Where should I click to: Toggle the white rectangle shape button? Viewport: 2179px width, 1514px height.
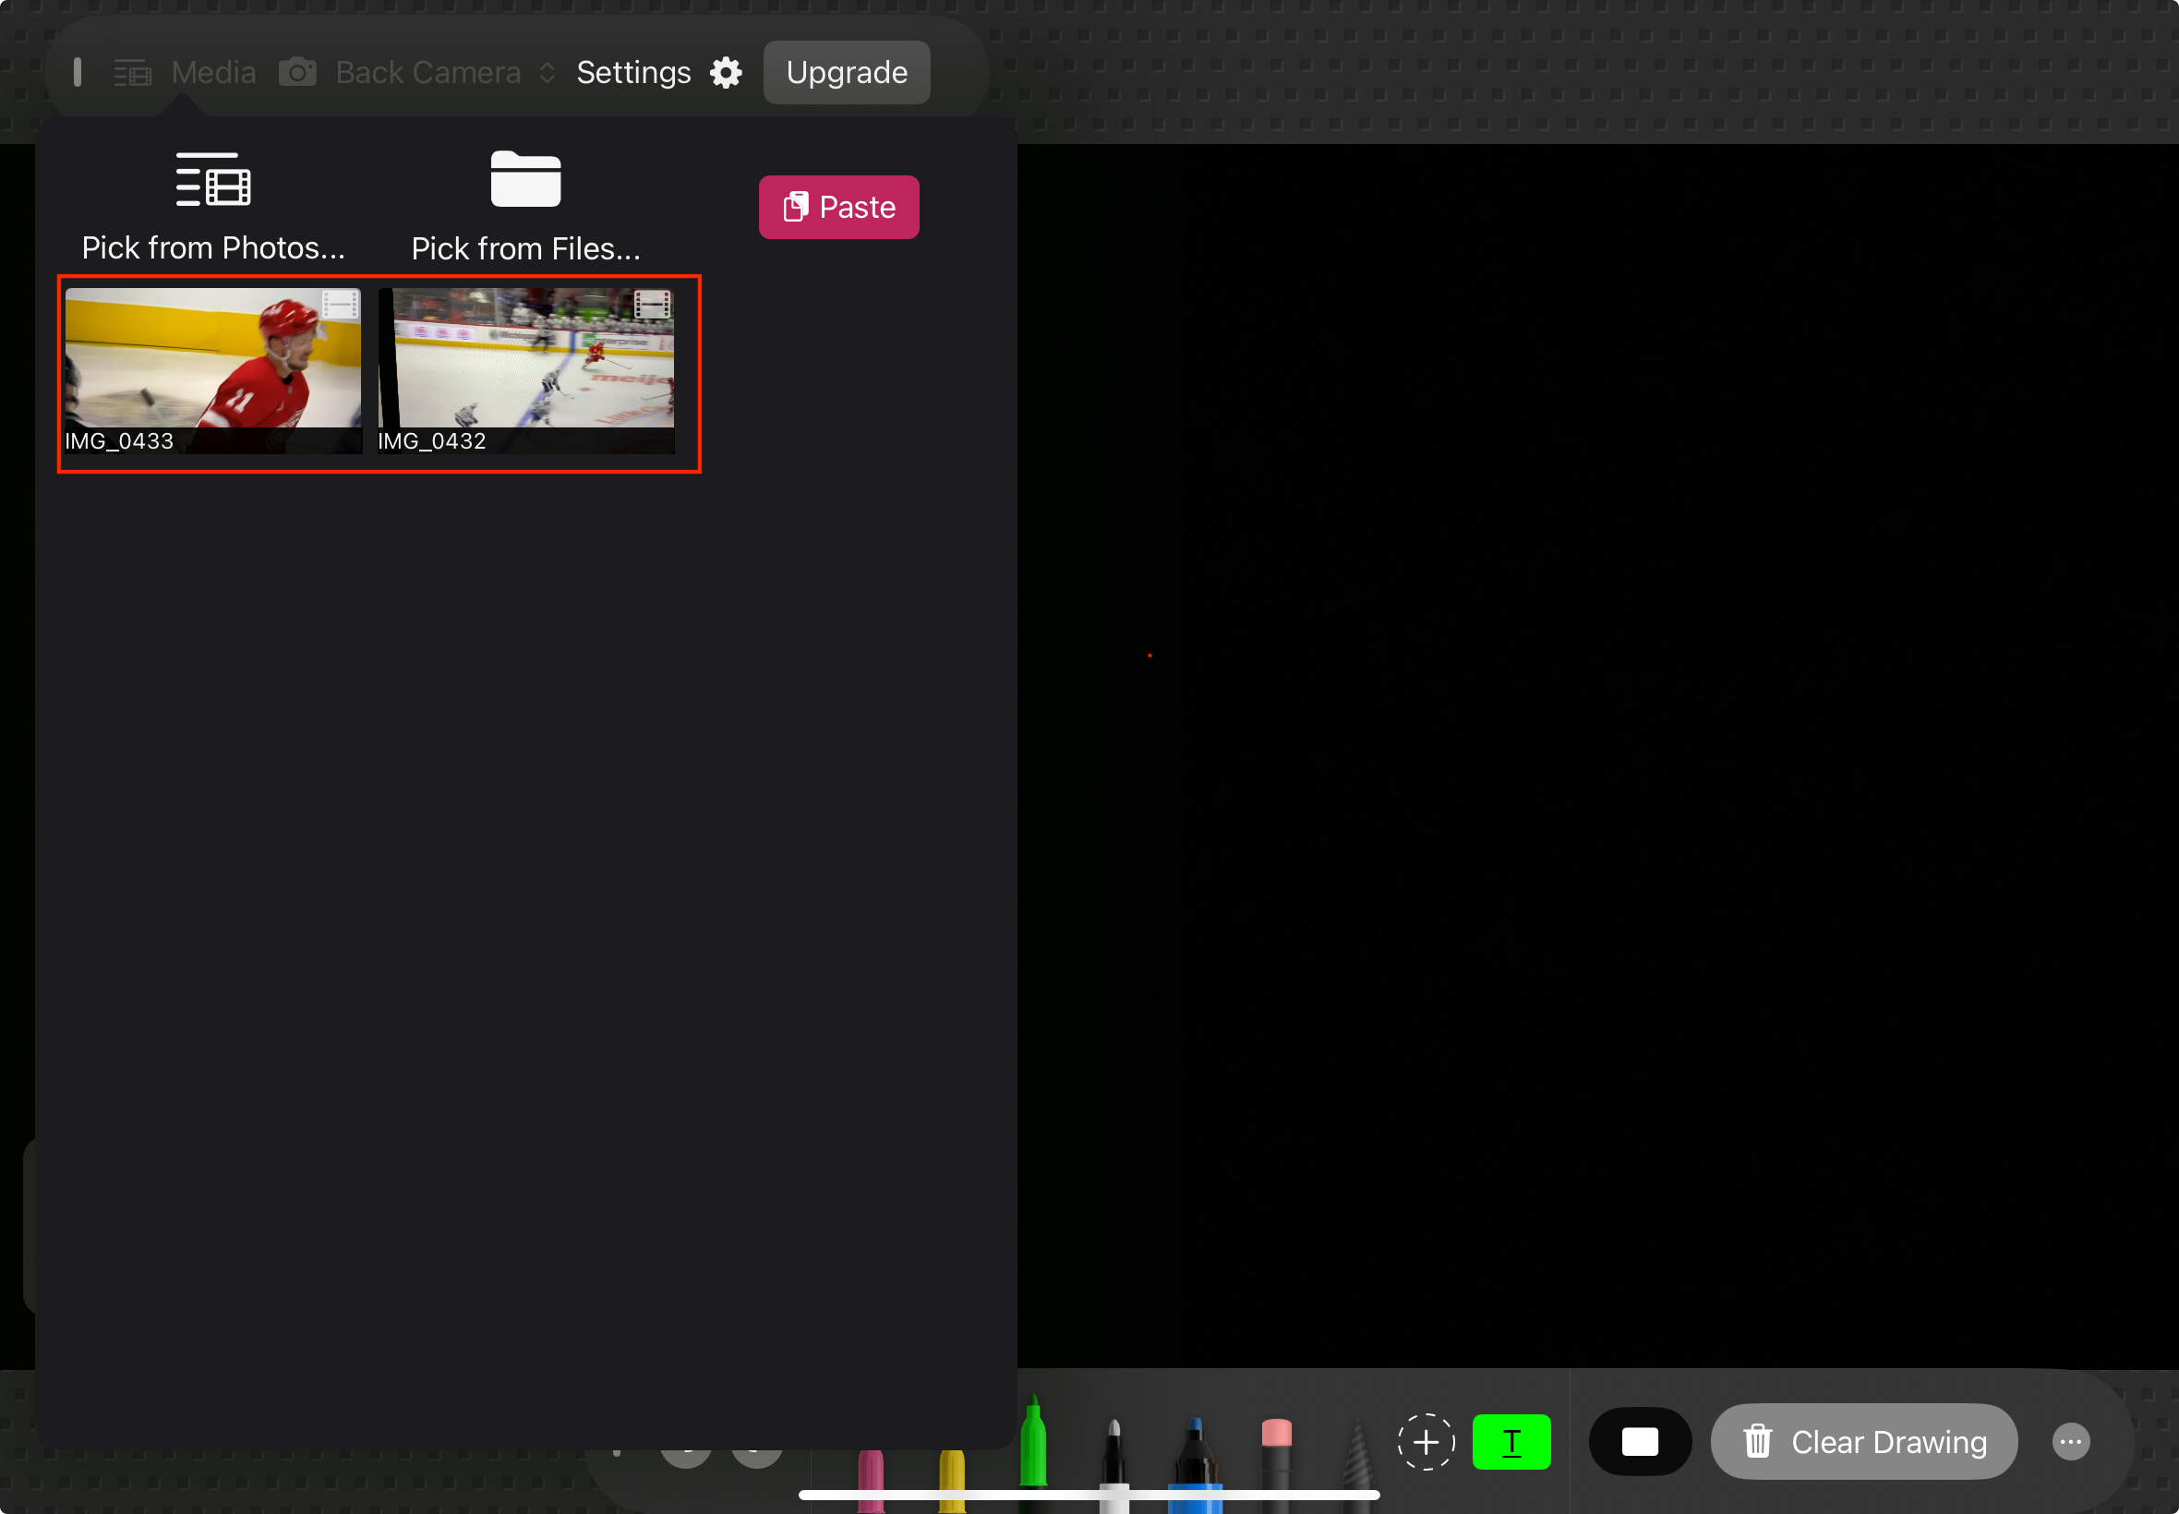pyautogui.click(x=1639, y=1442)
